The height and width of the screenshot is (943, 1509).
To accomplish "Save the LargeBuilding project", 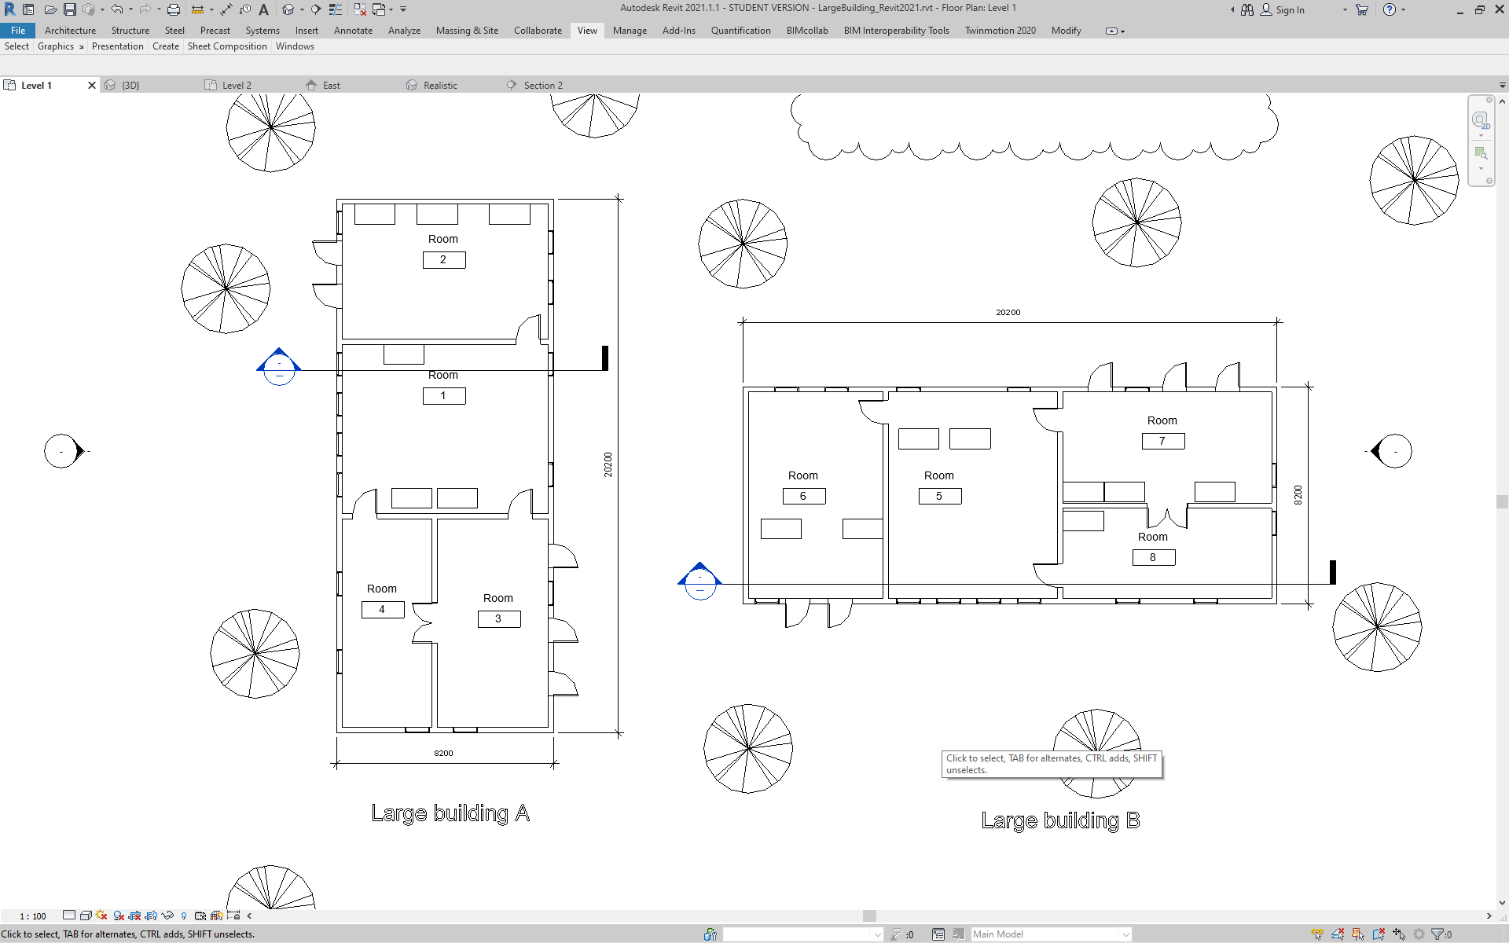I will pos(72,9).
